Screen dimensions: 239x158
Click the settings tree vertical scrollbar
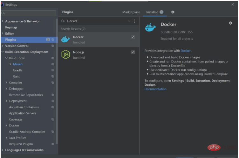click(57, 81)
